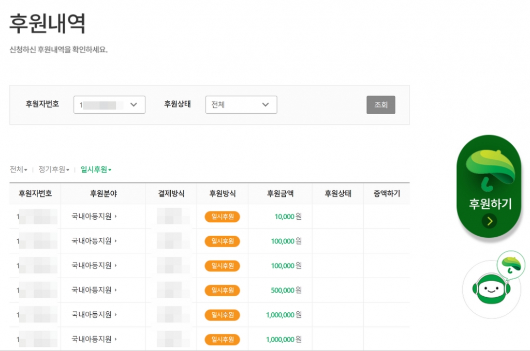Screen dimensions: 530x351
Task: Click the arrow beside first 국내아동지원
Action: tap(115, 217)
